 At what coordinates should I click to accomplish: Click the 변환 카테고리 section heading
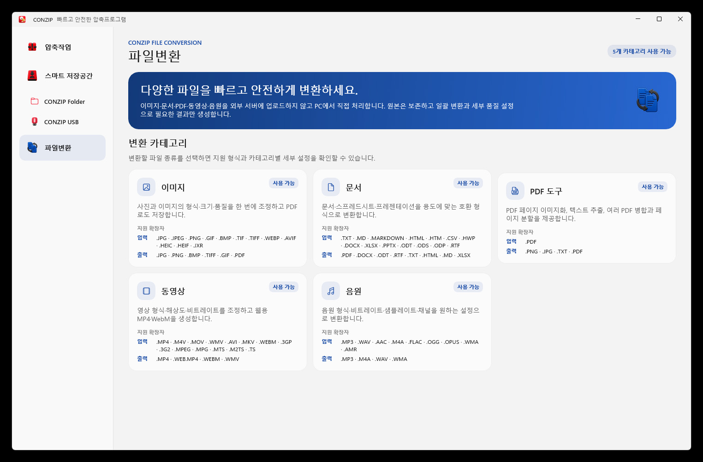158,143
